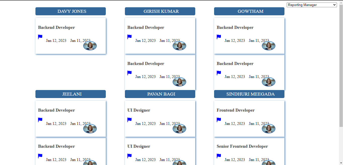Click flag in Pavan Bagi's bottom UI Designer card
343x165 pixels.
pos(129,156)
